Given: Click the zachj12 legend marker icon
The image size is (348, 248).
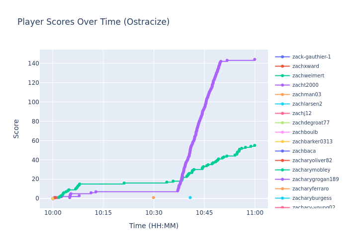Looking at the screenshot, I should pos(282,114).
